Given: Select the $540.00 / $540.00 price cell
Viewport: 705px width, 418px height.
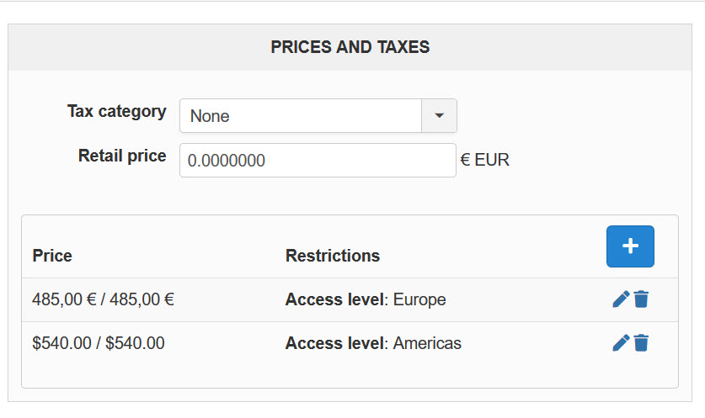Looking at the screenshot, I should pos(99,343).
